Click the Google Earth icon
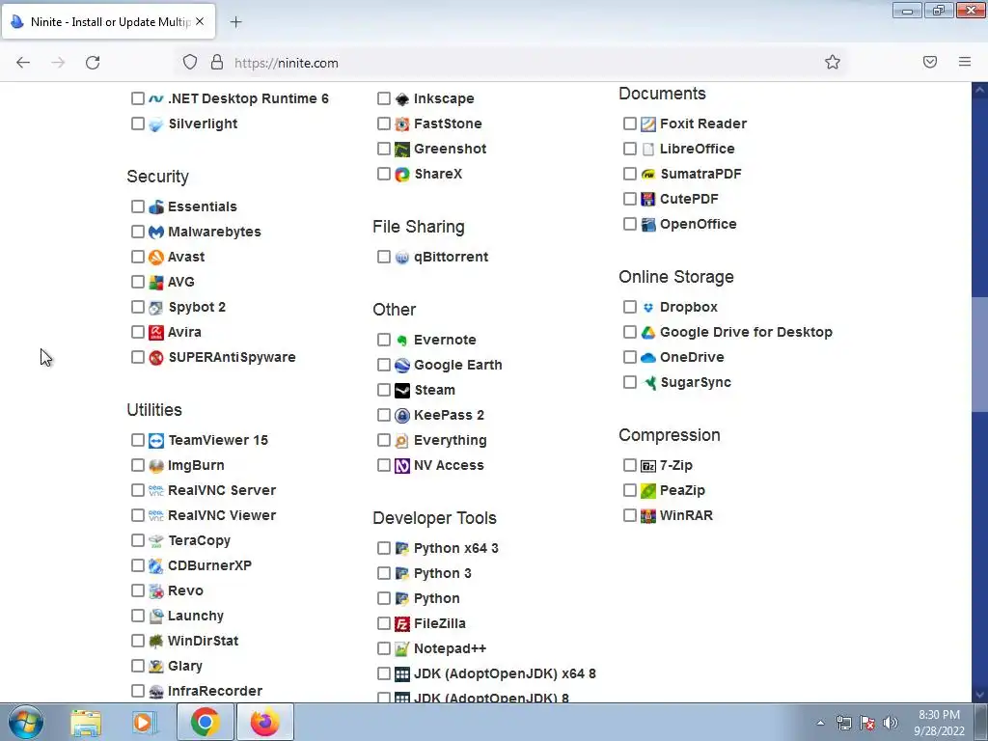The width and height of the screenshot is (988, 741). coord(402,365)
